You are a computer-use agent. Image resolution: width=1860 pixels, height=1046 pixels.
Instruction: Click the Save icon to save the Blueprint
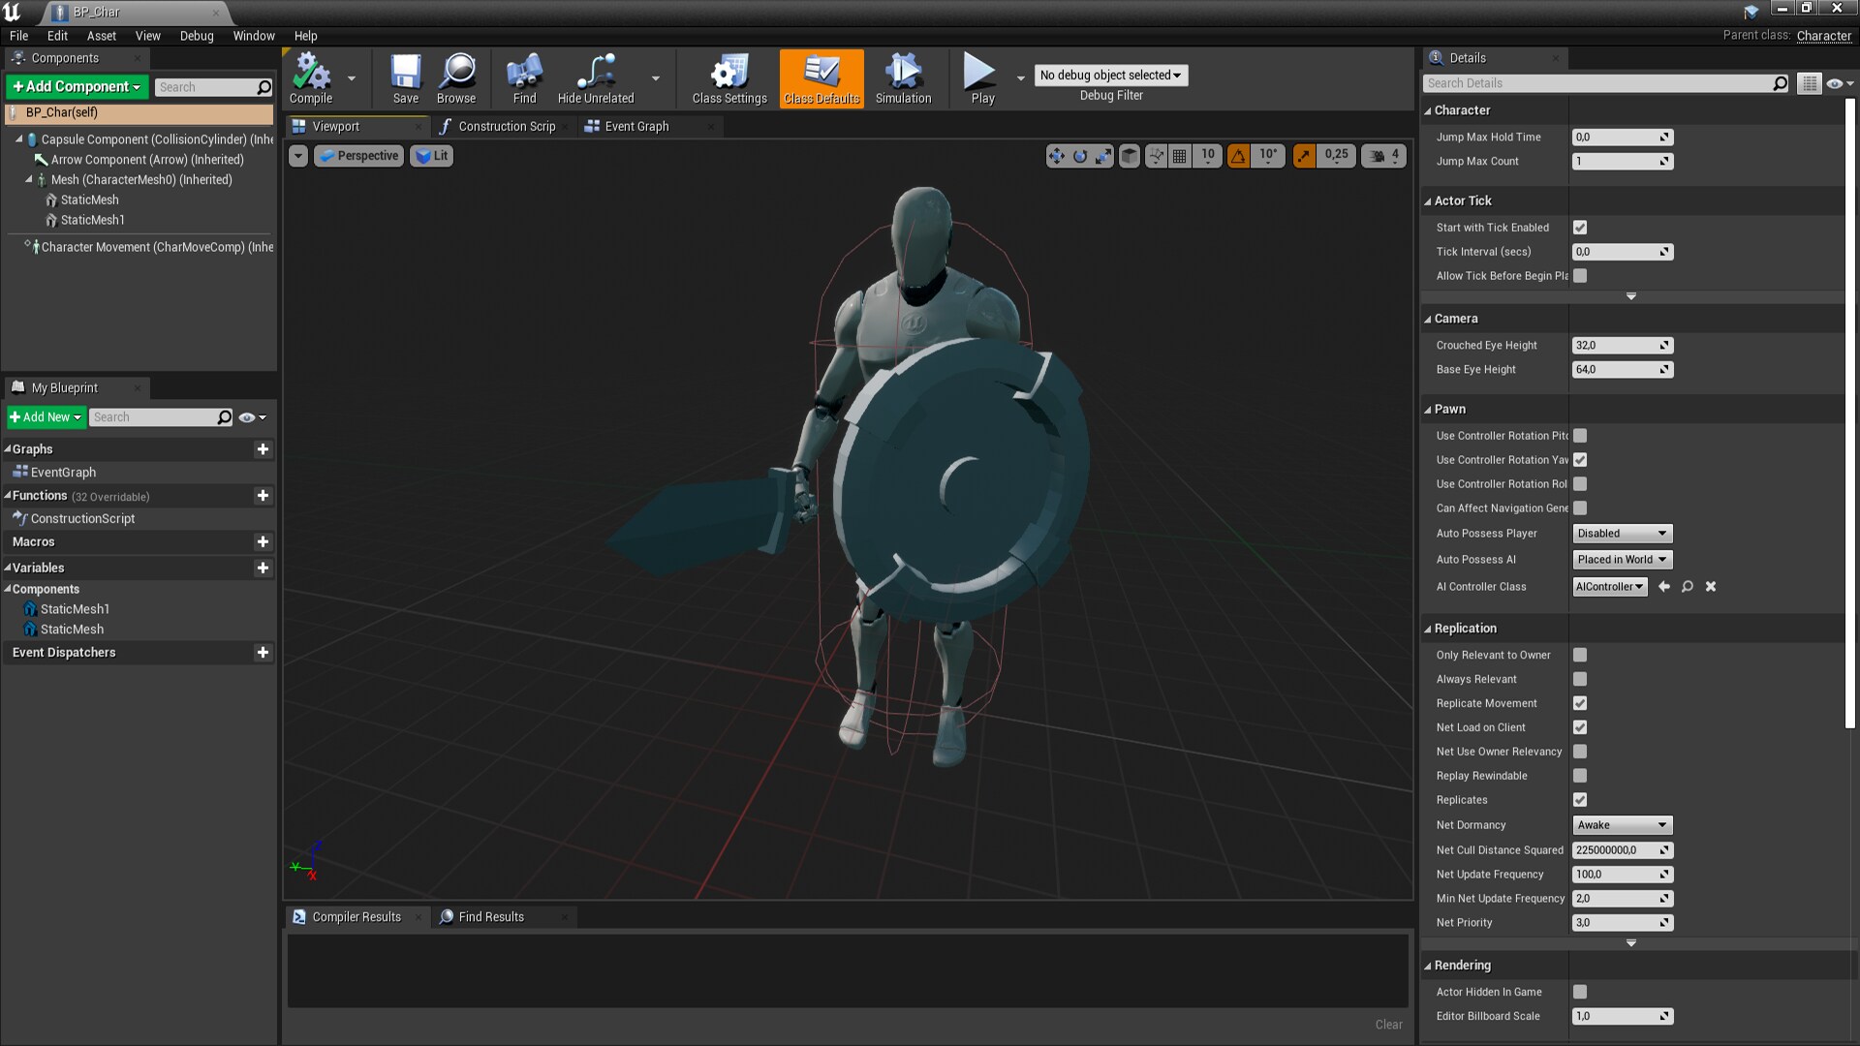pyautogui.click(x=405, y=73)
